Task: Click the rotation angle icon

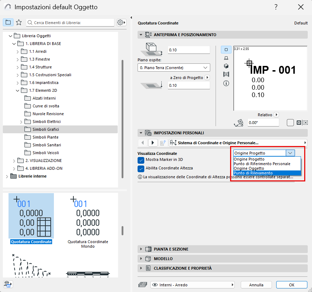Action: pos(239,123)
